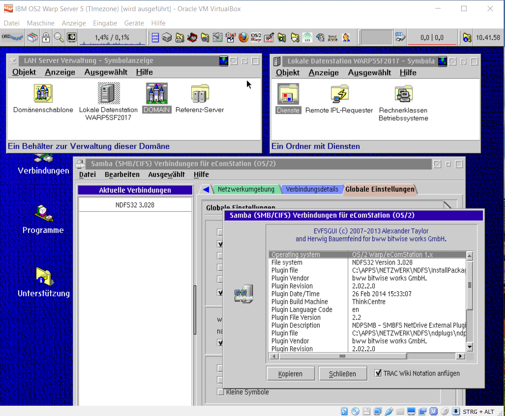The image size is (505, 416).
Task: Click the lockup padlock icon
Action: tap(46, 38)
